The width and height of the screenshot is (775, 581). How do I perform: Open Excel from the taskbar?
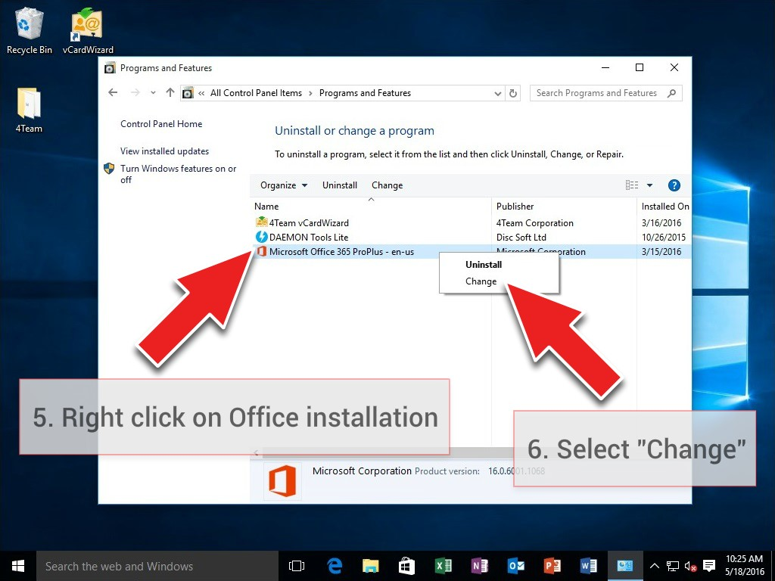444,566
